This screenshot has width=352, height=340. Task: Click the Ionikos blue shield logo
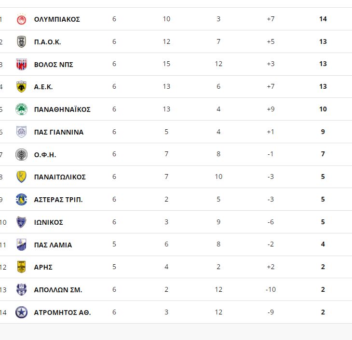(x=21, y=222)
